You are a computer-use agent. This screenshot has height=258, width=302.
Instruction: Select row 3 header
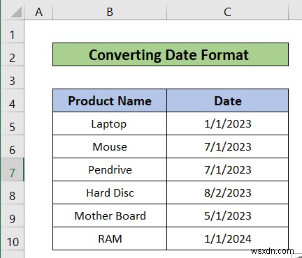[x=12, y=77]
